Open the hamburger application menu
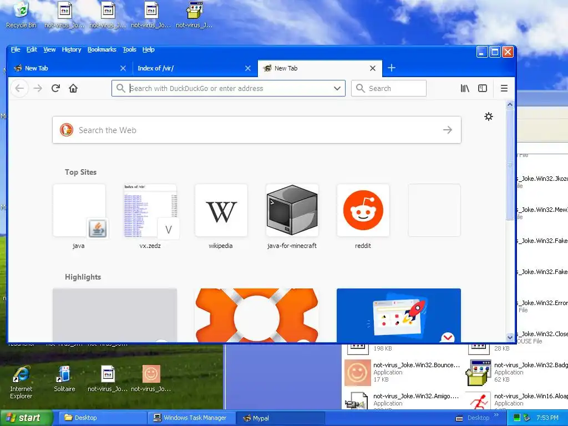The height and width of the screenshot is (426, 568). 504,88
